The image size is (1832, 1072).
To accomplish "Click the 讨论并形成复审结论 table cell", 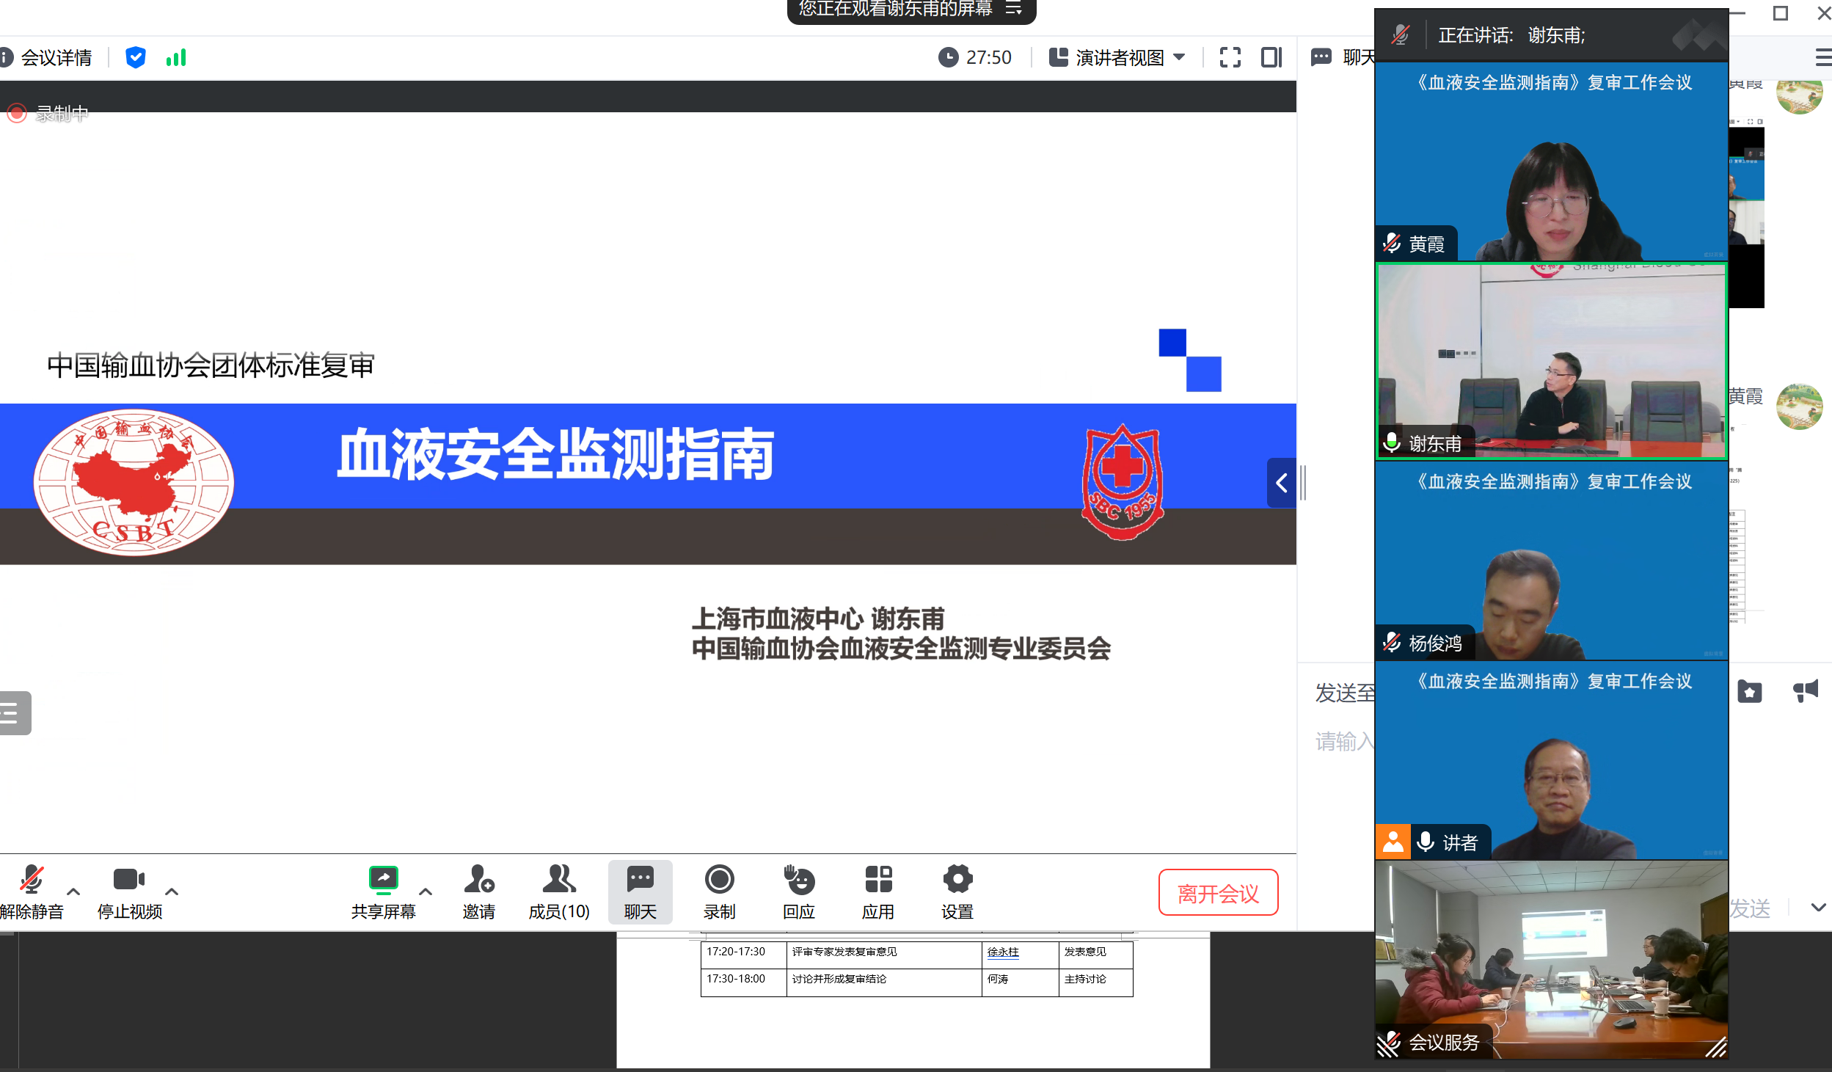I will (x=884, y=982).
